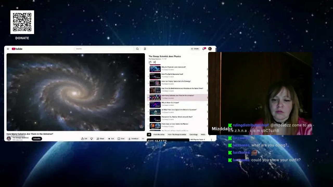
Task: Open 'The Sleepy Scientist does Physics' playlist title
Action: tap(165, 56)
